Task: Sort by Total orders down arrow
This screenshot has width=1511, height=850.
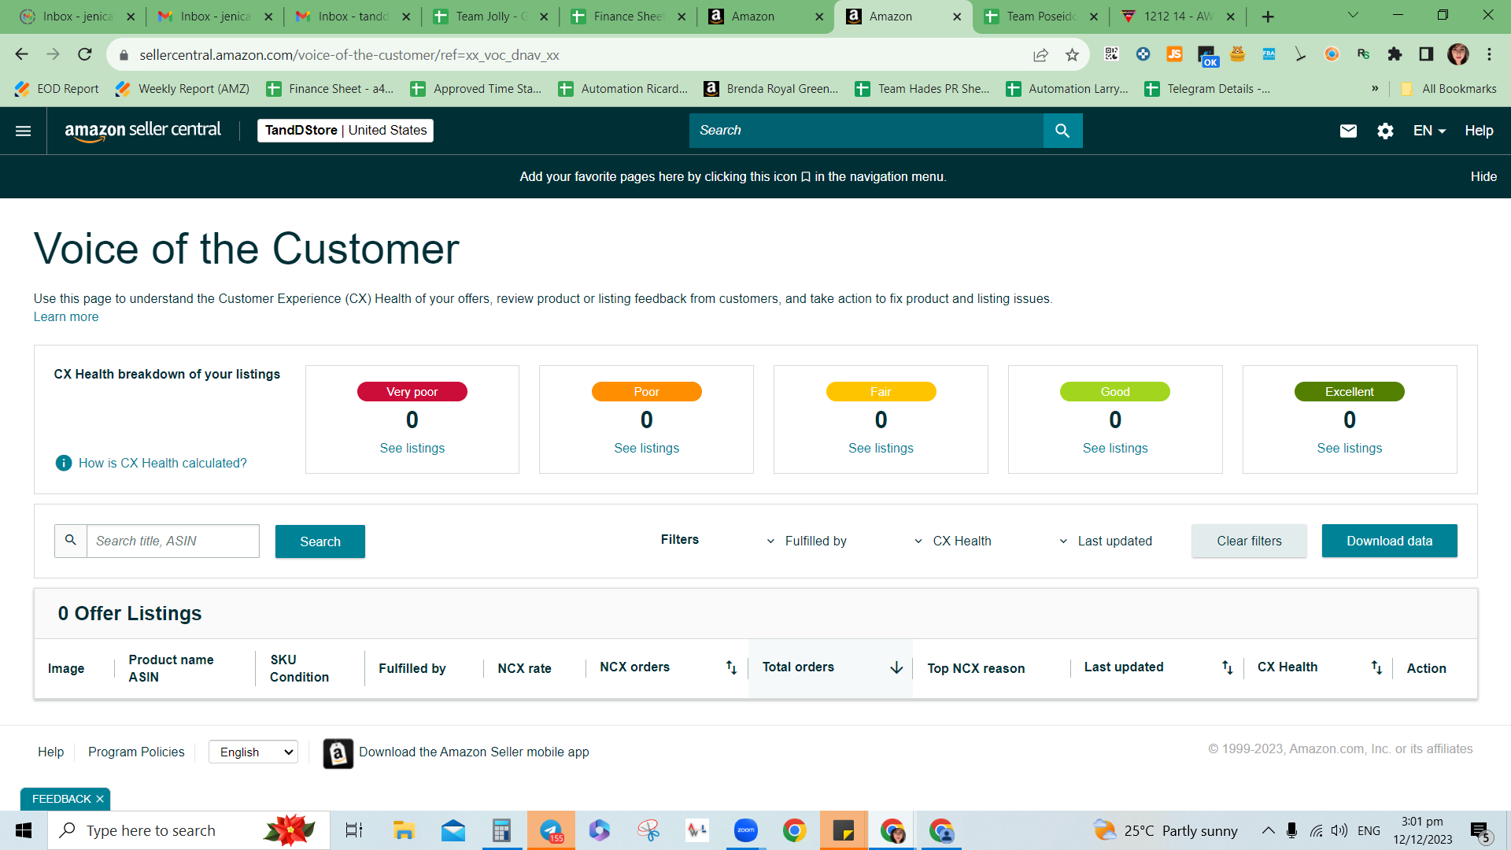Action: [896, 667]
